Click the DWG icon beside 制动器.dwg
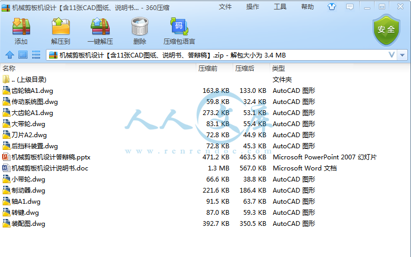This screenshot has width=411, height=257. point(6,190)
